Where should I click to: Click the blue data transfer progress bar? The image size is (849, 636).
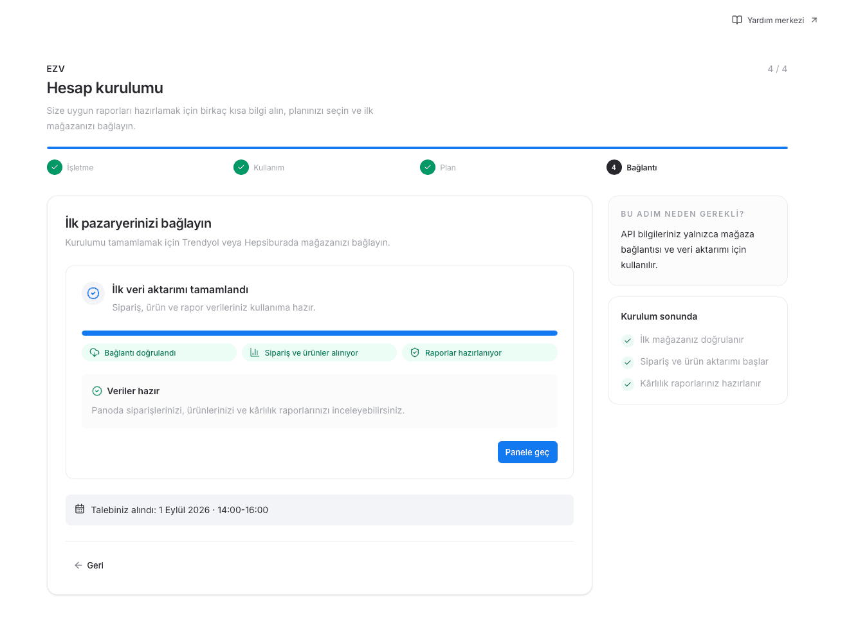pyautogui.click(x=320, y=333)
